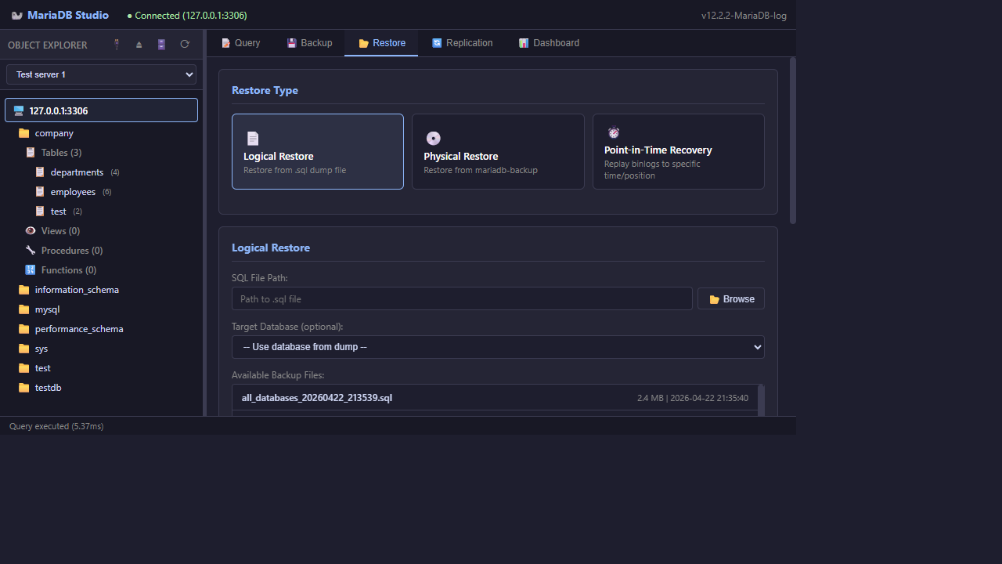
Task: Click the Connected (127.0.0.1:3306) status
Action: coord(187,16)
